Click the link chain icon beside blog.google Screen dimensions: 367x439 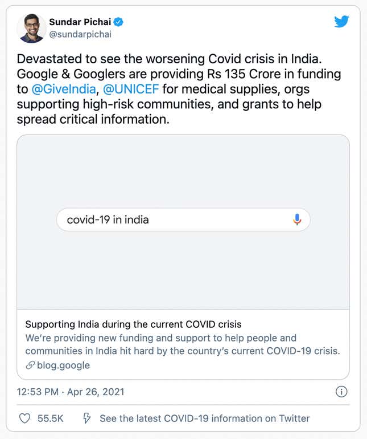tap(30, 365)
